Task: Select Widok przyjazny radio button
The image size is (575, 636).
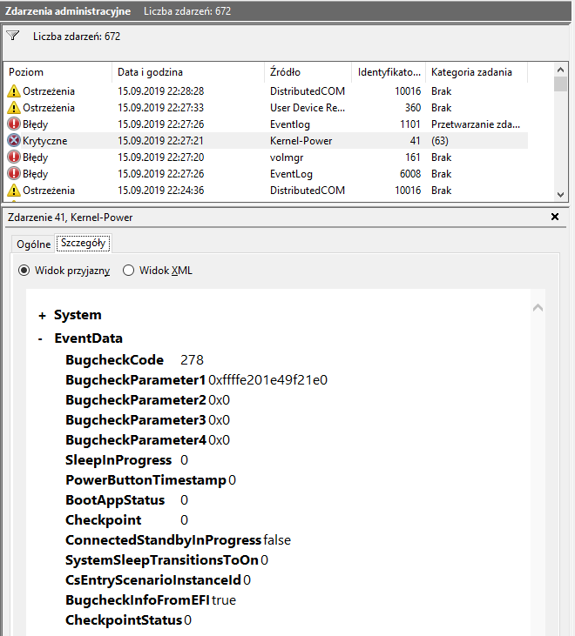Action: (x=24, y=270)
